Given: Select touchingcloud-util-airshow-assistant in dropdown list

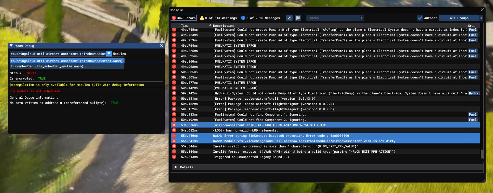Looking at the screenshot, I should 66,61.
